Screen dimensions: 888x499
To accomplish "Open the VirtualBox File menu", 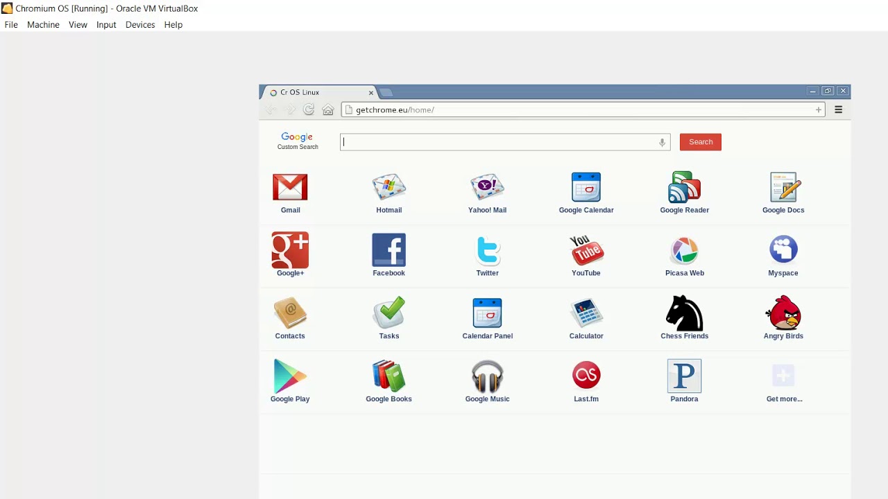I will (x=11, y=24).
